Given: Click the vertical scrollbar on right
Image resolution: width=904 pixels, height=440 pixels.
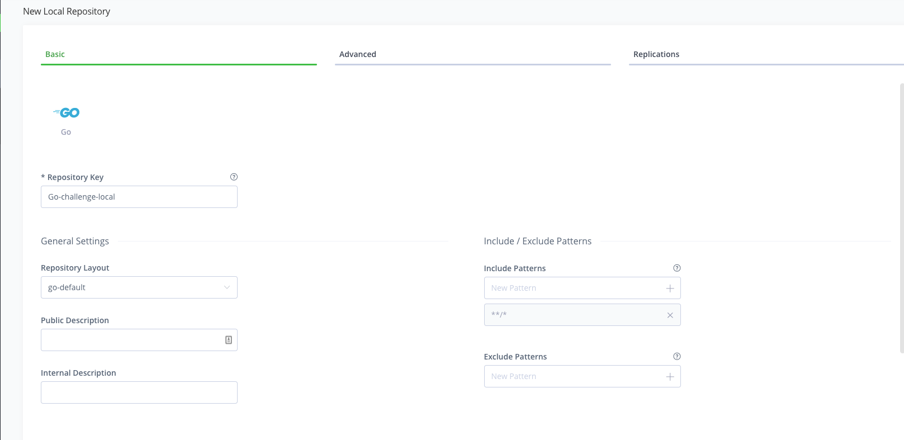Looking at the screenshot, I should point(901,218).
